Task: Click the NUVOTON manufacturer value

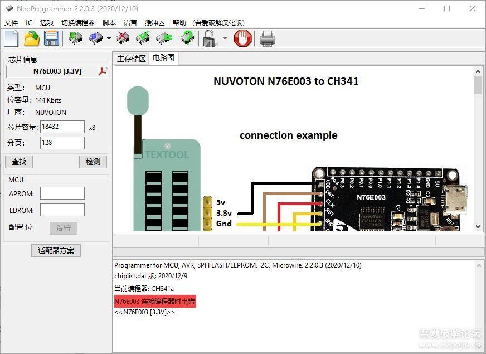Action: 51,113
